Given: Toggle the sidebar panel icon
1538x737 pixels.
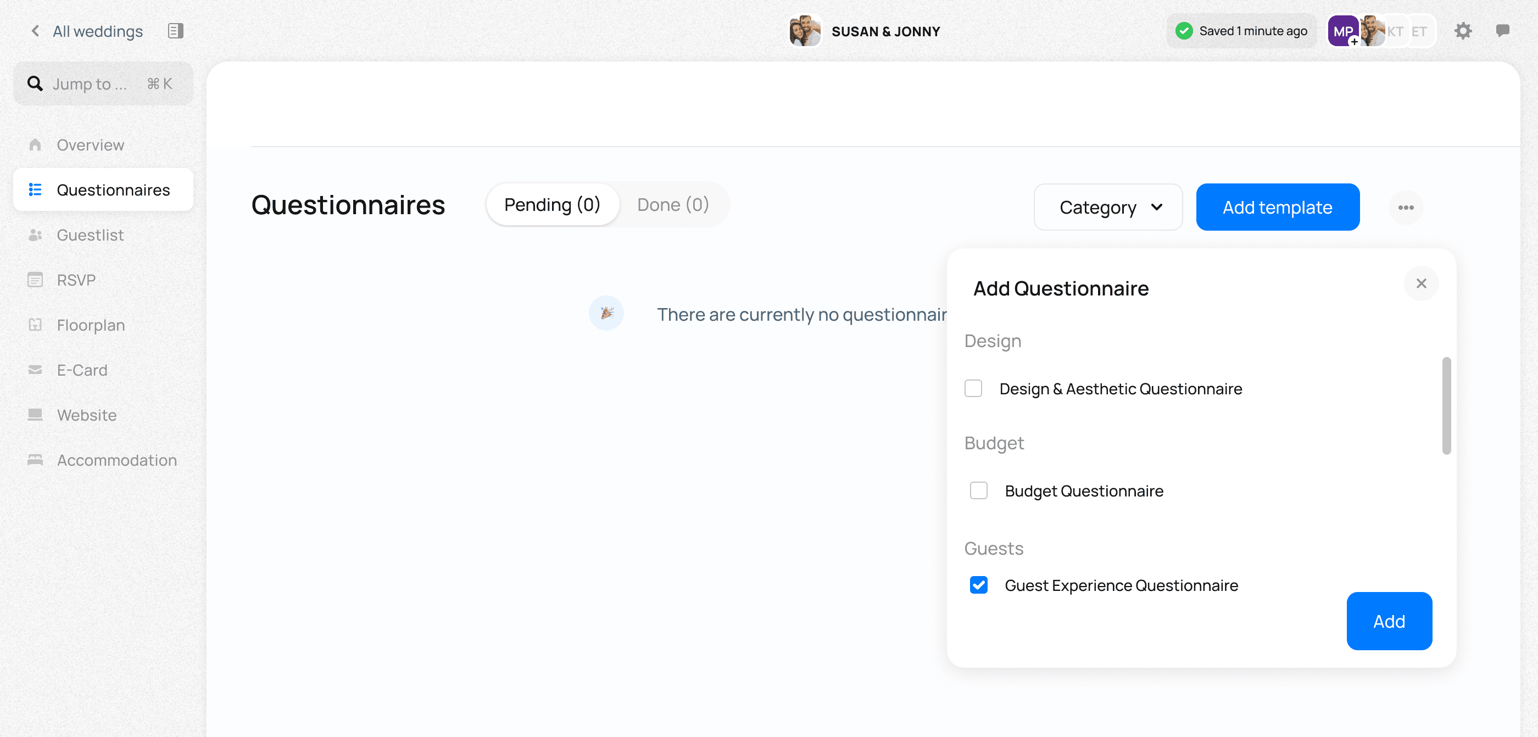Looking at the screenshot, I should point(175,31).
